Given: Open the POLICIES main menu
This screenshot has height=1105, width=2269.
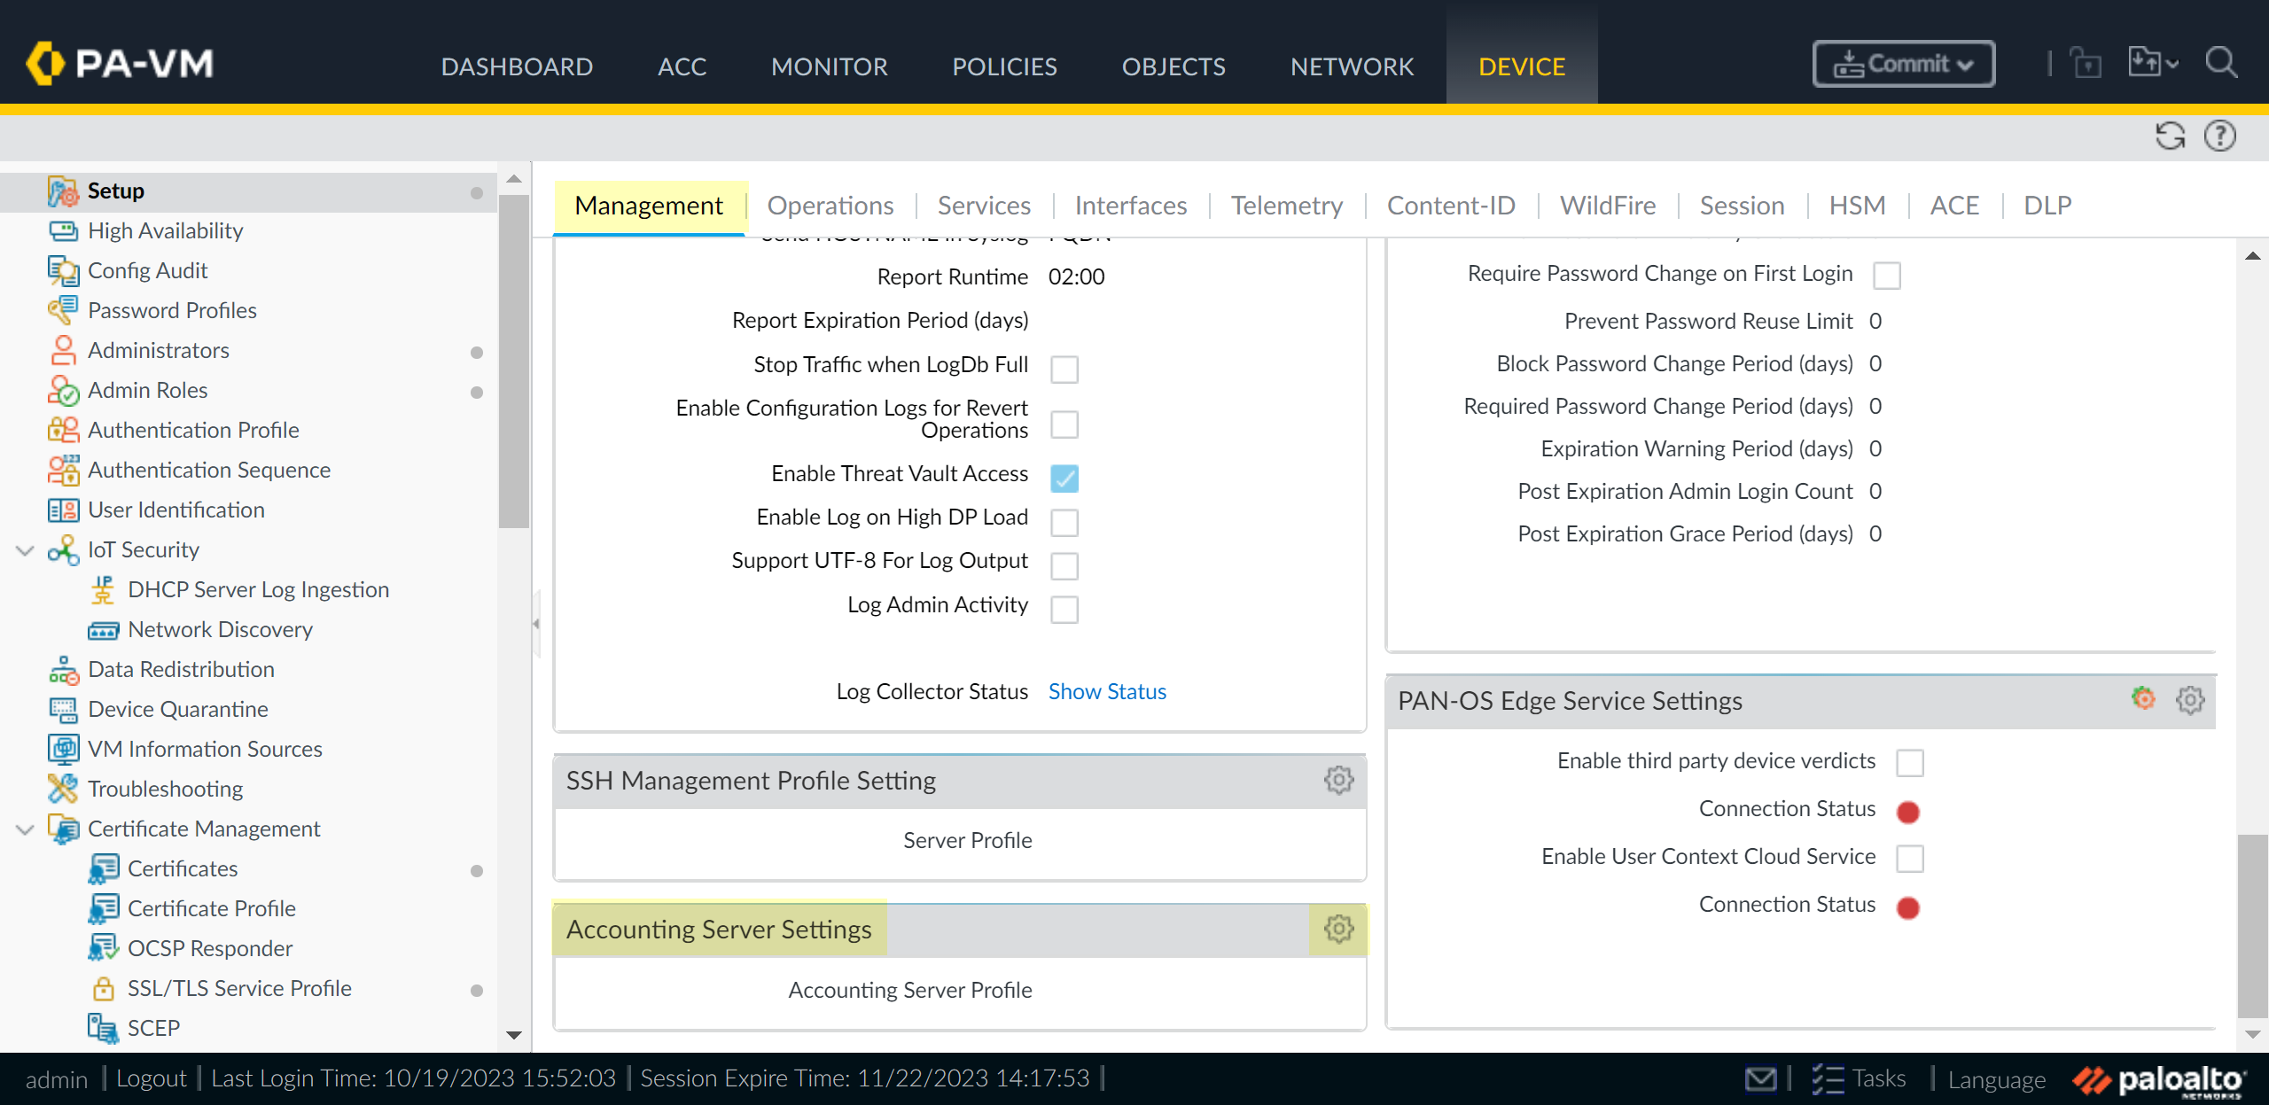Looking at the screenshot, I should pyautogui.click(x=1004, y=66).
